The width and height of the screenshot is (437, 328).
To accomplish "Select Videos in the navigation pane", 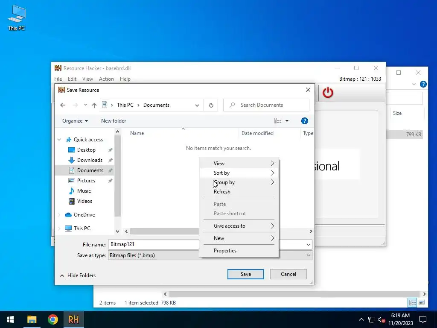I will tap(84, 201).
